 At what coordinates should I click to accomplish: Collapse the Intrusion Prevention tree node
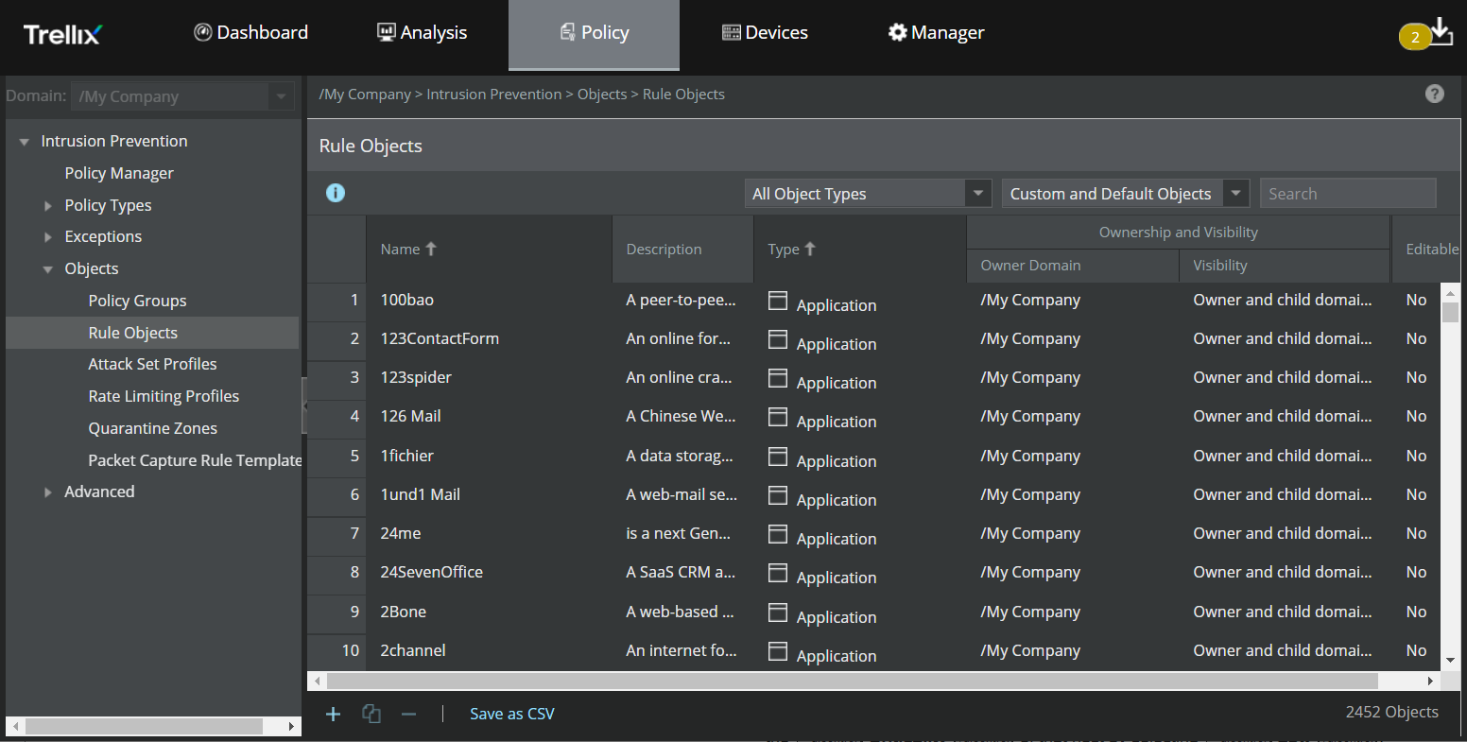pos(25,142)
